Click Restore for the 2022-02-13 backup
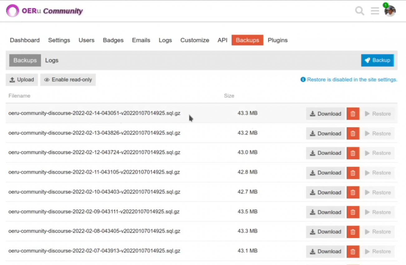The width and height of the screenshot is (406, 265). click(x=378, y=133)
